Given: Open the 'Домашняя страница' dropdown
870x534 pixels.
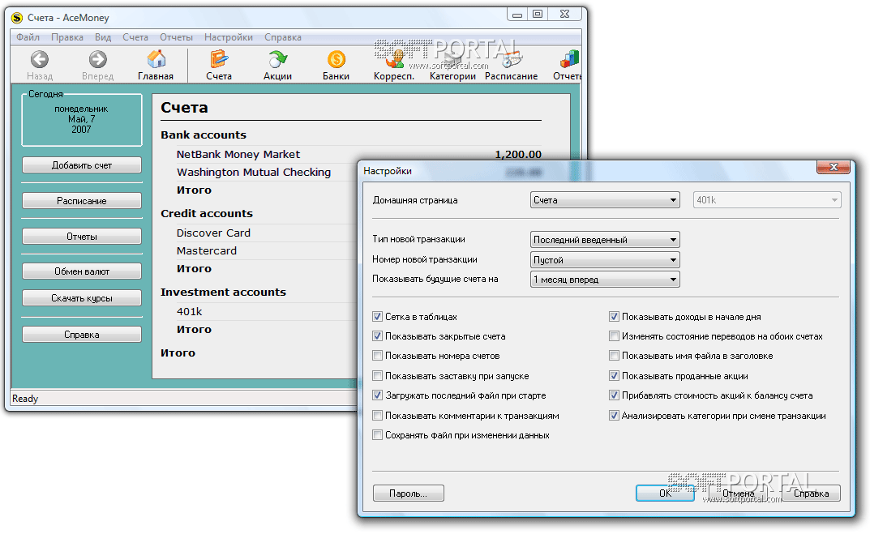Looking at the screenshot, I should 605,200.
